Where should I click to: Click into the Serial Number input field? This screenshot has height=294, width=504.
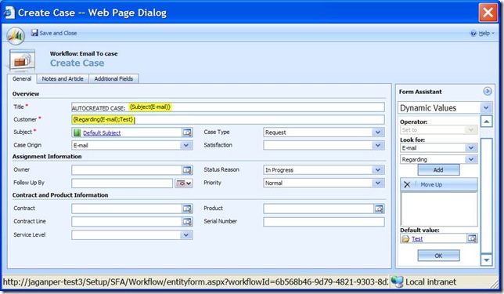(x=324, y=222)
